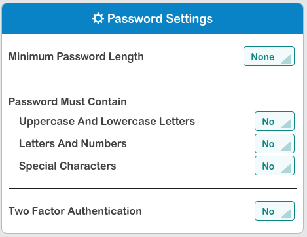This screenshot has width=307, height=237.
Task: Expand the Uppercase And Lowercase Letters No dropdown
Action: coord(274,121)
